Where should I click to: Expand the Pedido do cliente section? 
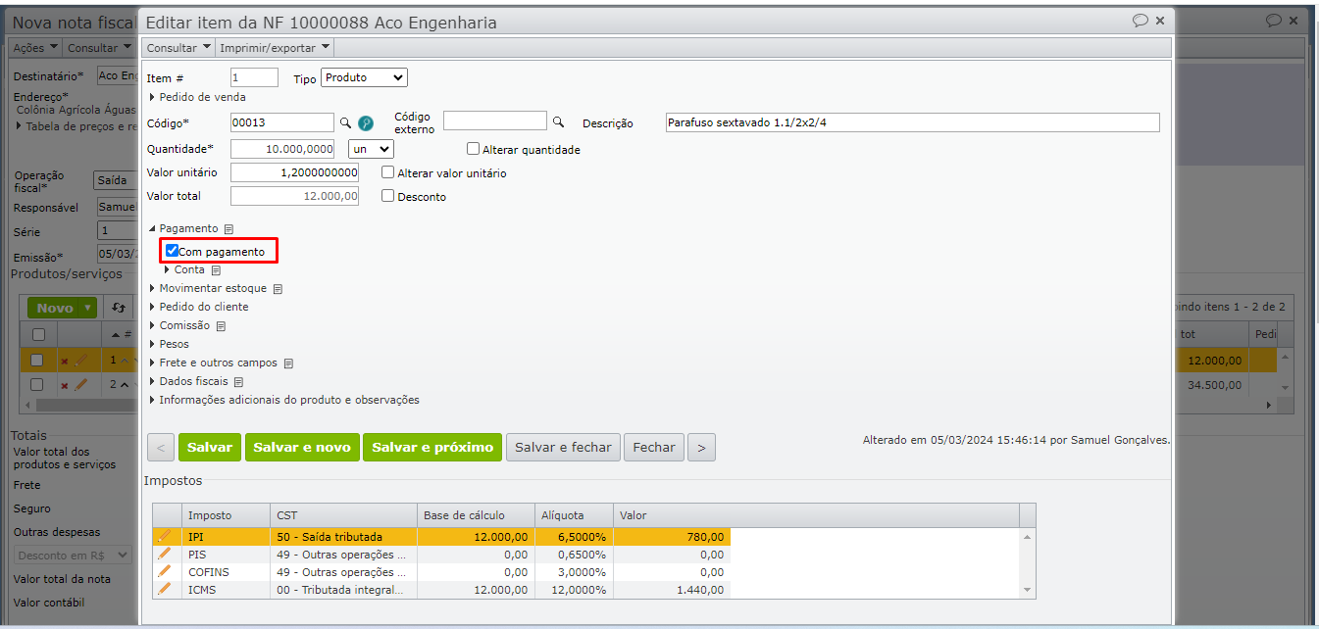click(x=152, y=308)
